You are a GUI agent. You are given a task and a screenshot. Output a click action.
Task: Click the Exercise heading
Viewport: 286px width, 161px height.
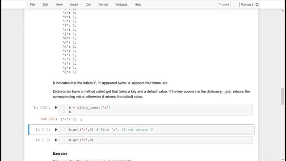pos(60,154)
